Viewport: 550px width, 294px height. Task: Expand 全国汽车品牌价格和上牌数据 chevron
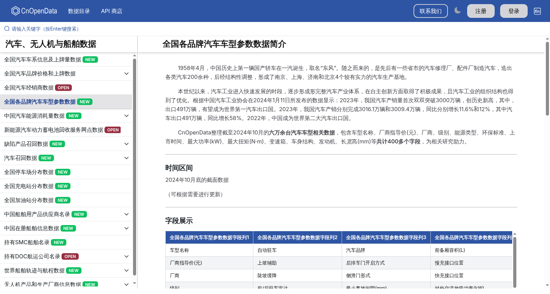click(126, 73)
